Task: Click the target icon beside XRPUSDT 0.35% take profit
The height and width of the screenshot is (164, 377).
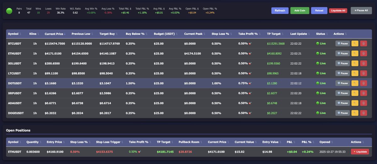Action: [x=250, y=93]
